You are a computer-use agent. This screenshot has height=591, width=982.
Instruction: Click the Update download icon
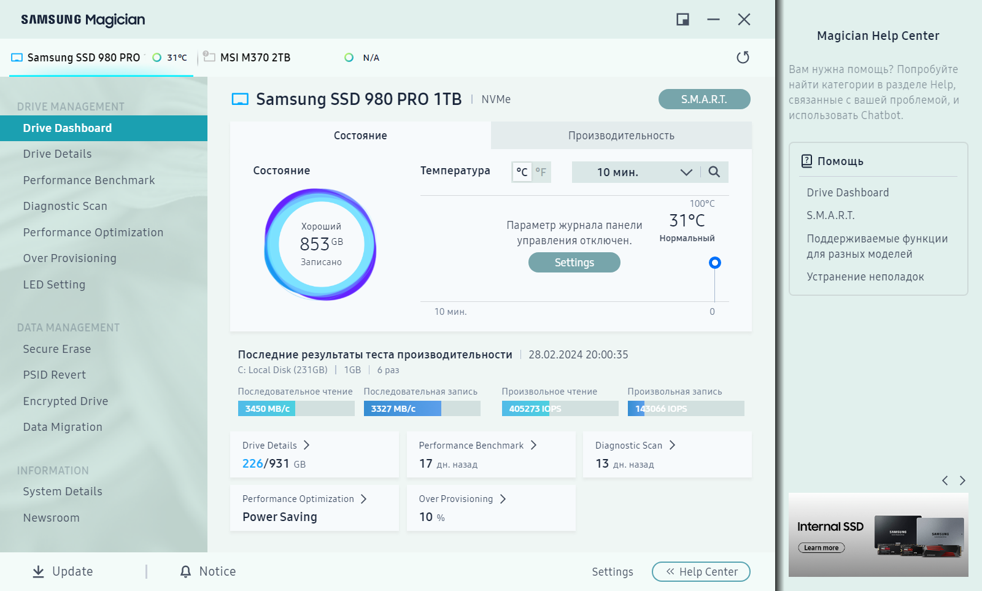[x=38, y=571]
